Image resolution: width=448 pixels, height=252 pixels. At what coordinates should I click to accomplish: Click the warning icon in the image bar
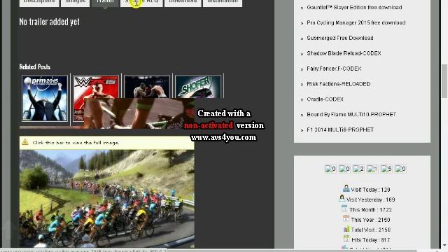tap(25, 142)
